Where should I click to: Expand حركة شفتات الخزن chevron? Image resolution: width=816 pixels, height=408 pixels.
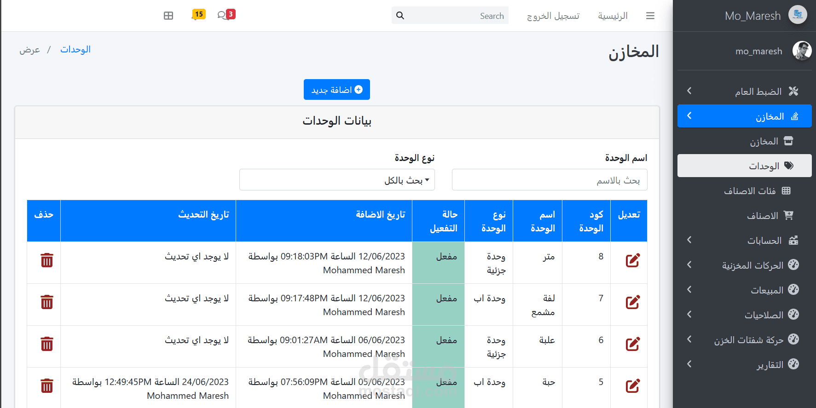(689, 339)
